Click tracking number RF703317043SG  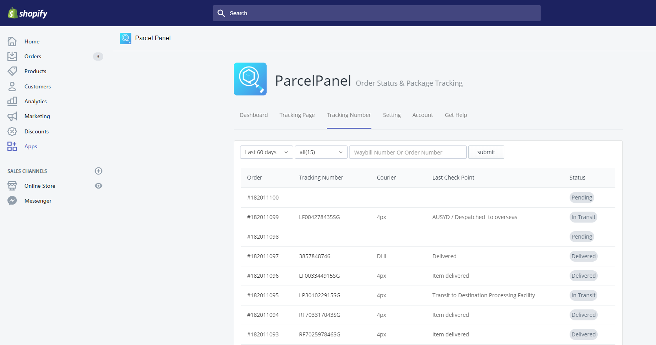[320, 315]
